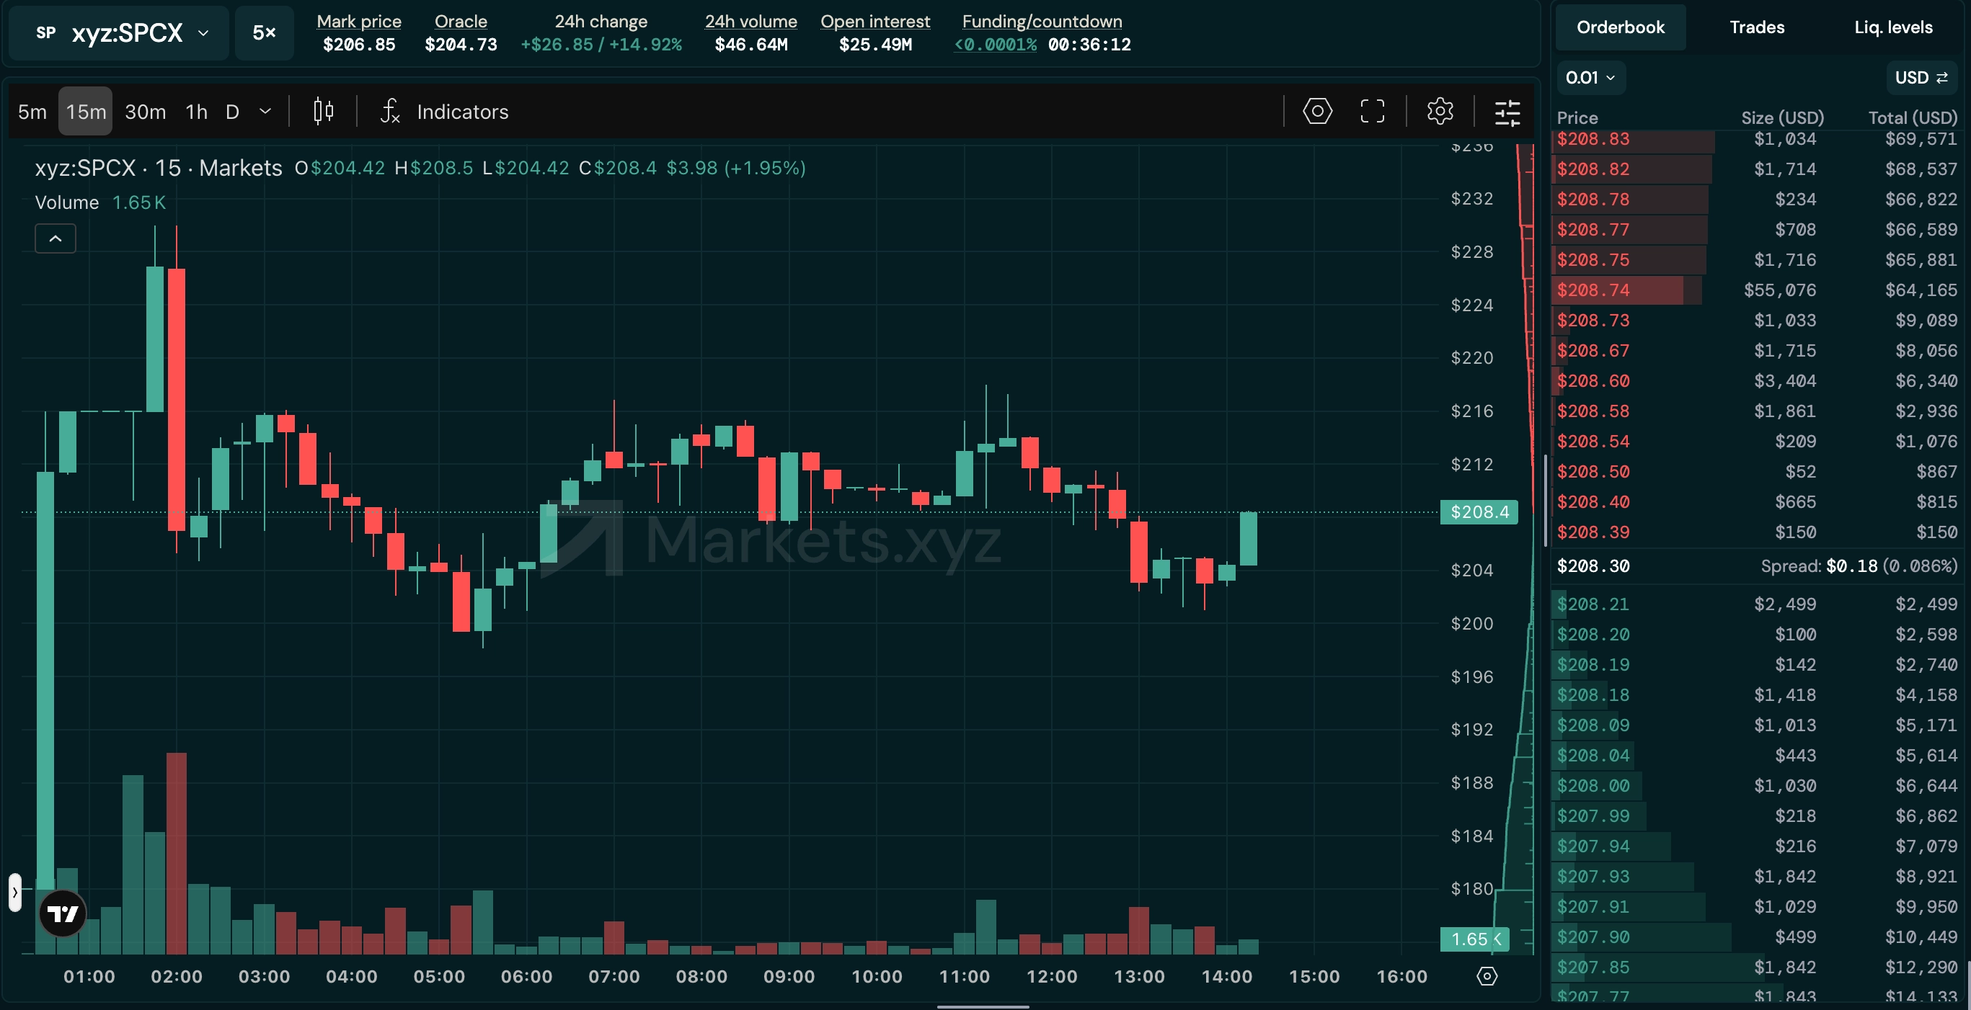Image resolution: width=1971 pixels, height=1010 pixels.
Task: Switch to the Trades tab
Action: 1757,27
